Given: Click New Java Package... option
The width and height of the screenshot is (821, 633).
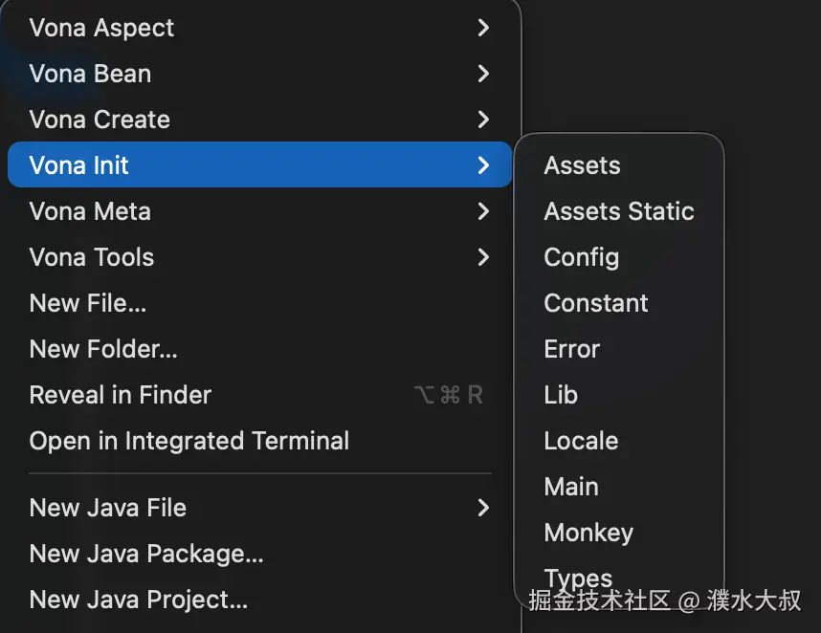Looking at the screenshot, I should (146, 554).
